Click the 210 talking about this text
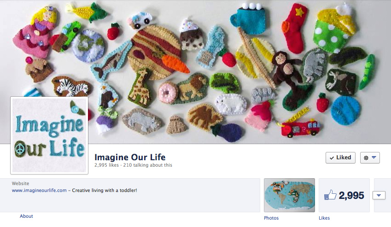Viewport: 391px width, 227px height. tap(148, 165)
